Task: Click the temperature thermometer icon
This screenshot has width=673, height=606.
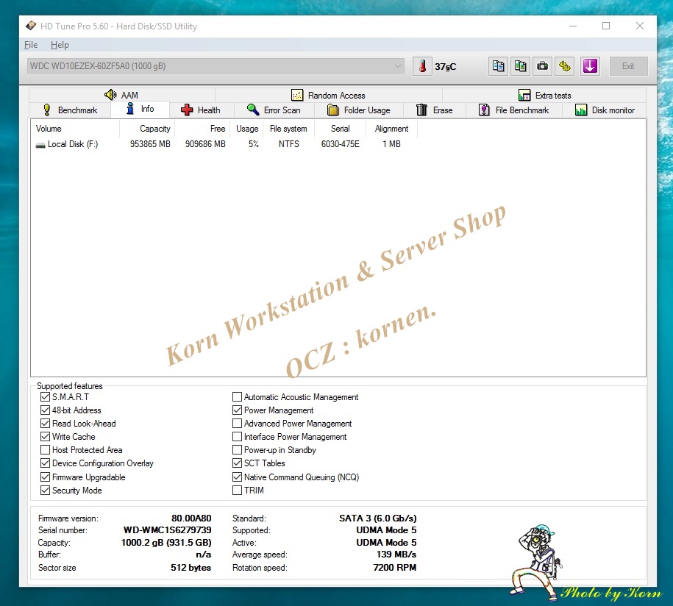Action: pos(422,66)
